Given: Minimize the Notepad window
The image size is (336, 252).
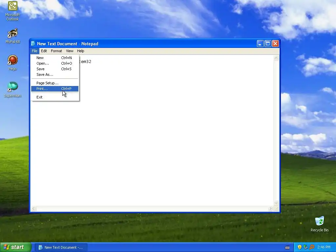Looking at the screenshot, I should point(260,44).
